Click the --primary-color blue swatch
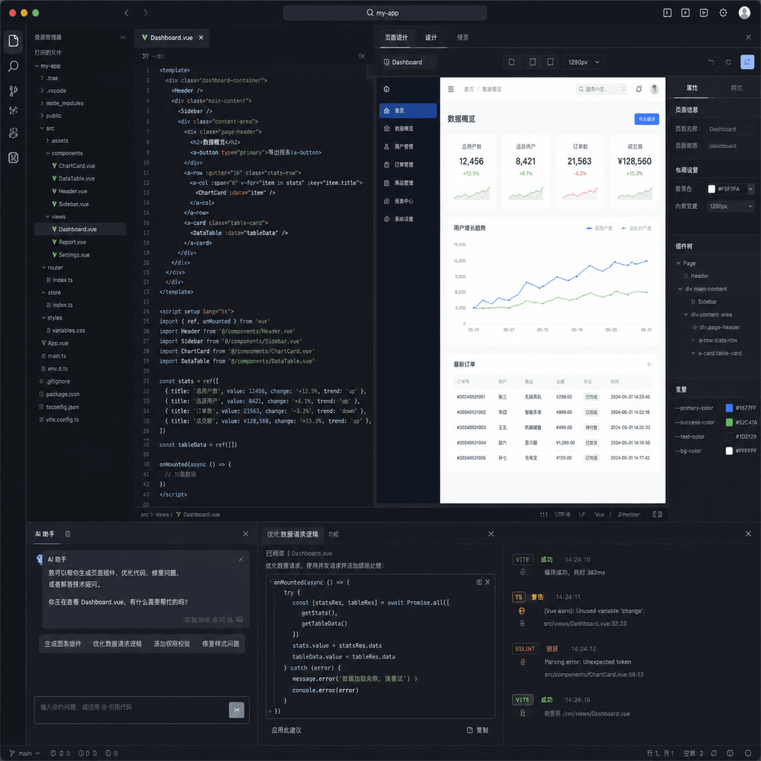The width and height of the screenshot is (761, 761). pos(729,408)
